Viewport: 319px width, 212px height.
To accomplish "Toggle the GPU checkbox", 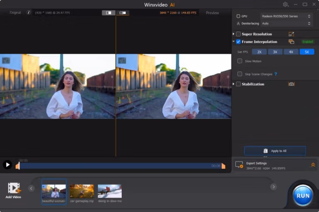I will (238, 16).
